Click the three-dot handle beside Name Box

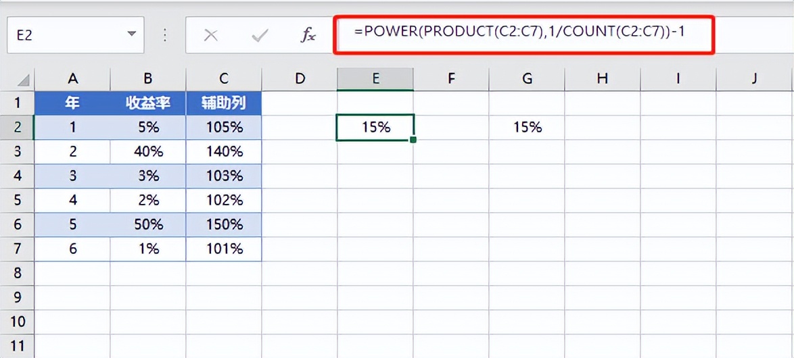[x=164, y=35]
